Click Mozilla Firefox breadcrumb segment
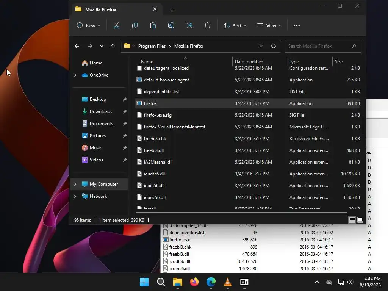The height and width of the screenshot is (291, 388). [x=189, y=46]
